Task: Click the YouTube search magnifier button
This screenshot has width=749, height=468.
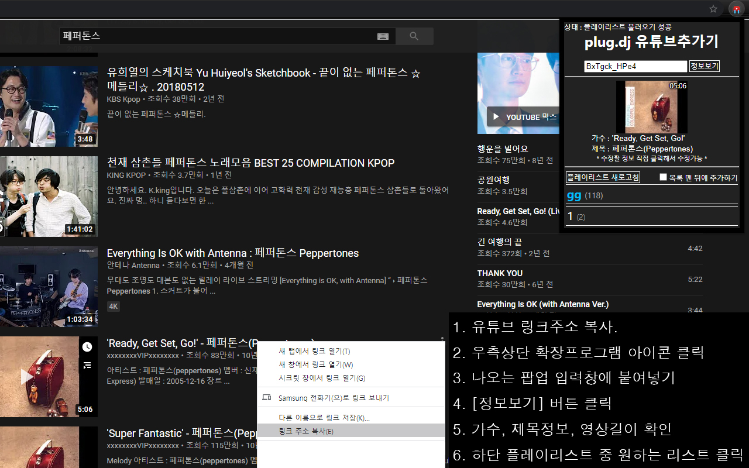Action: [414, 36]
